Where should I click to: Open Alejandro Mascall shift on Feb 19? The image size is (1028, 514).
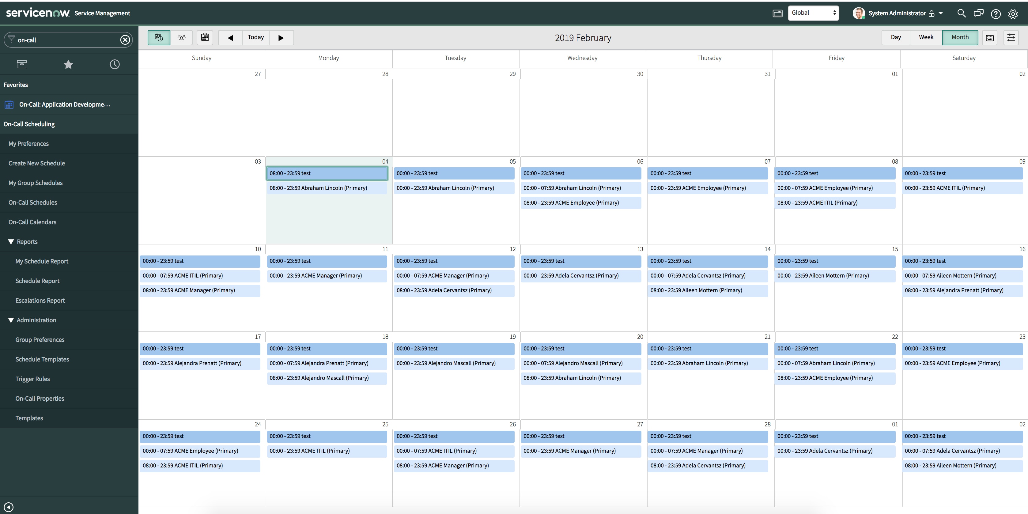point(454,363)
